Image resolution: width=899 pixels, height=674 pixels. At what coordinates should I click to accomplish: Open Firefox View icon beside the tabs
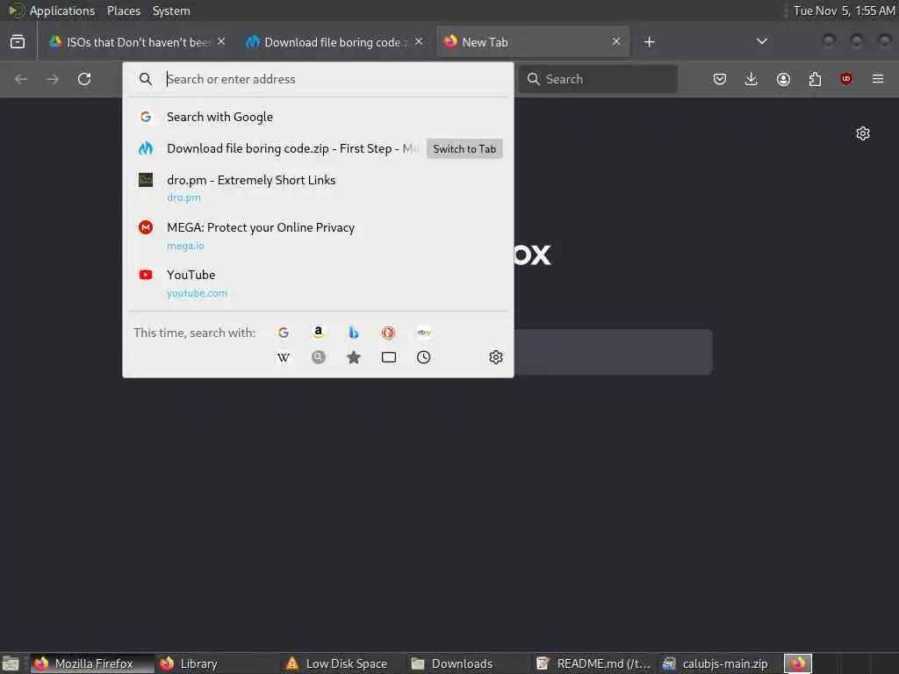(18, 42)
